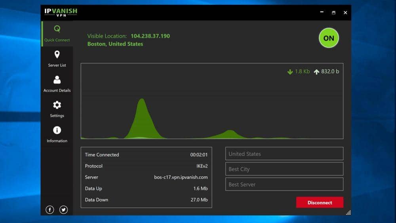The image size is (396, 223).
Task: Click the visible IP address 104.238.37.190
Action: (x=150, y=36)
